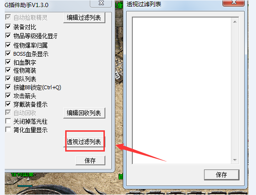Toggle the 怪物简装 checkbox
The image size is (256, 195).
coord(8,70)
